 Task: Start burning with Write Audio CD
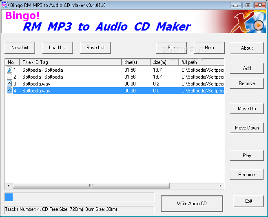point(192,204)
